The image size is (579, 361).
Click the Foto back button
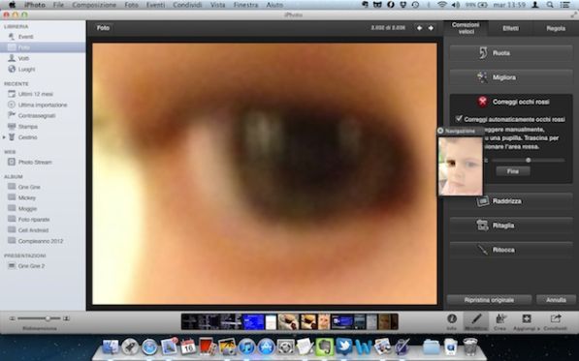click(x=103, y=28)
